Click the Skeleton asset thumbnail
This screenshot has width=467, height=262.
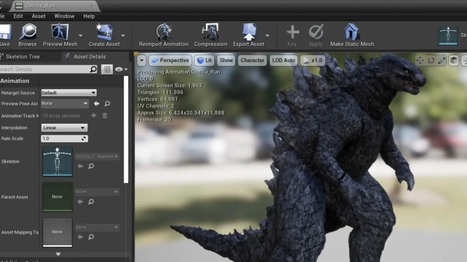[57, 161]
